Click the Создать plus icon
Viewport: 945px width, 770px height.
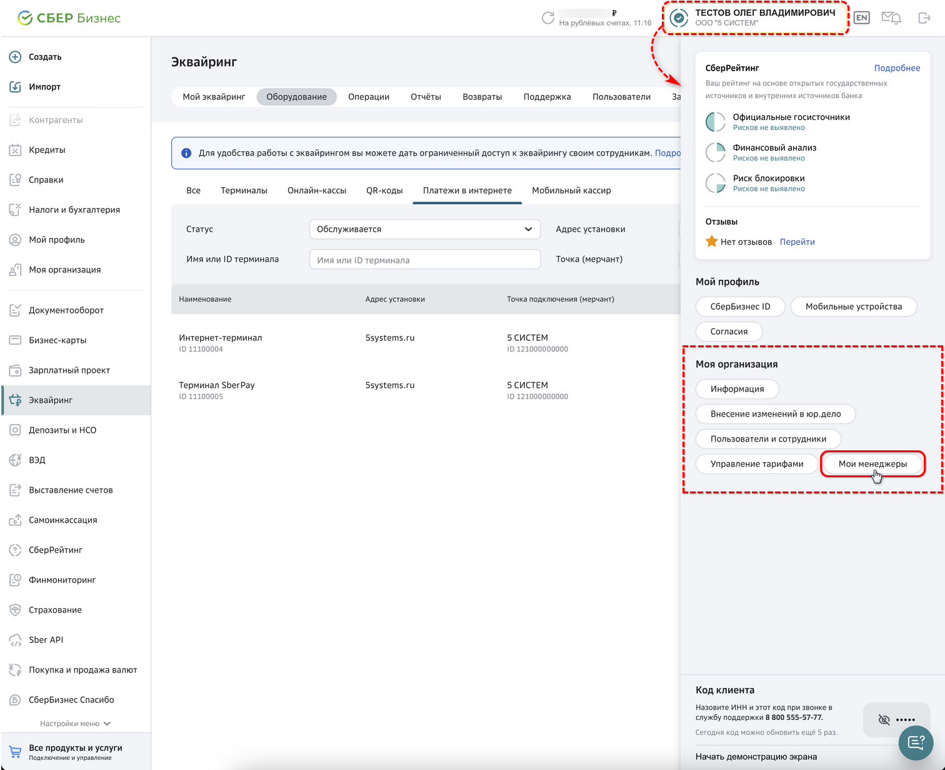click(15, 57)
